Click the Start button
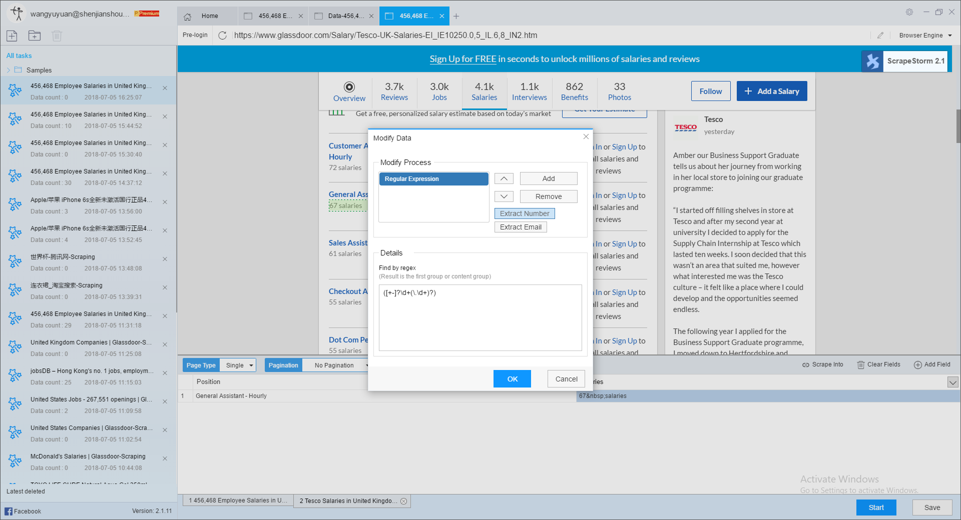The image size is (961, 520). pyautogui.click(x=876, y=507)
